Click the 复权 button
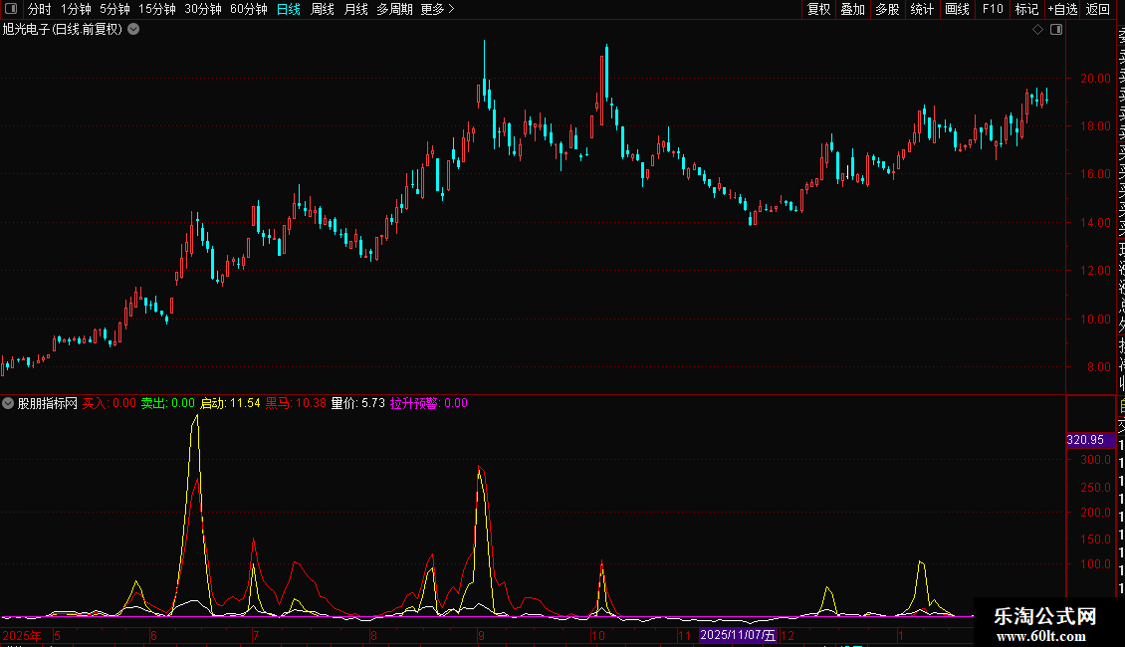This screenshot has height=647, width=1125. pos(818,9)
